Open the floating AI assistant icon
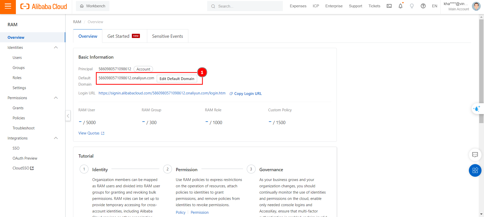This screenshot has height=217, width=484. (476, 109)
